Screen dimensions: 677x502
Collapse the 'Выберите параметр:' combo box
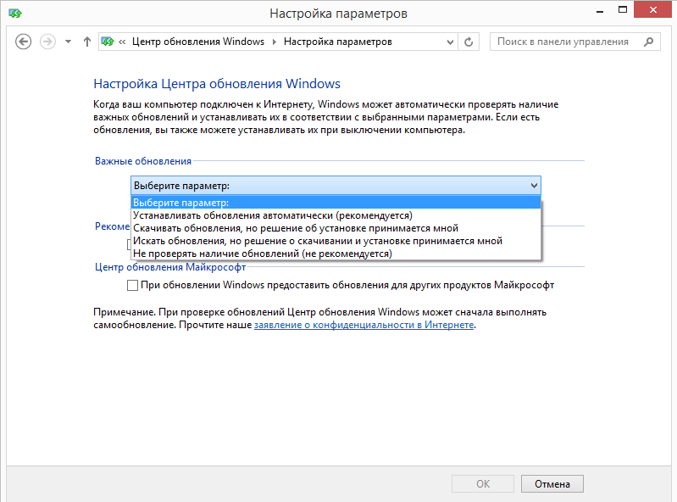pos(336,186)
